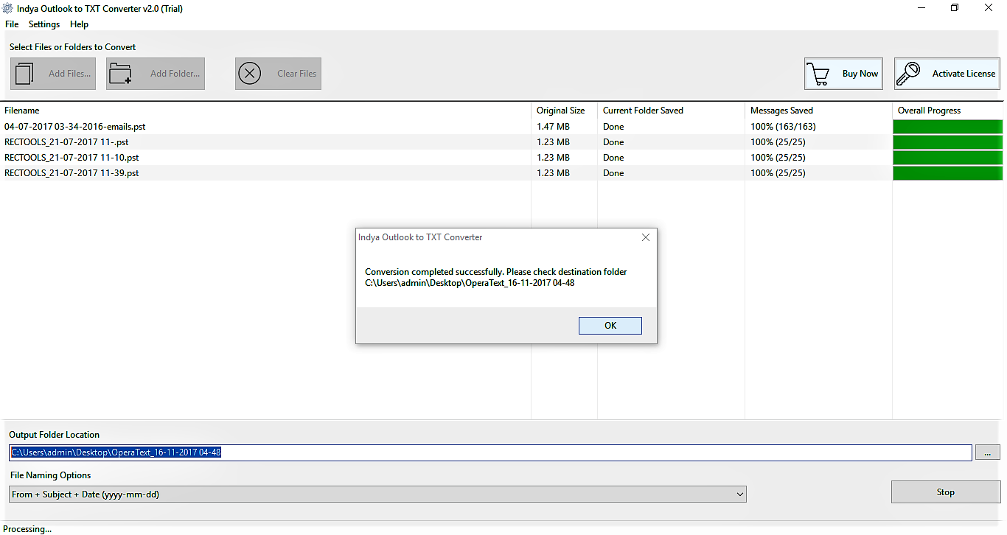Click 1.23 MB size of RECTOOLS 11-39.pst
This screenshot has height=535, width=1007.
553,173
